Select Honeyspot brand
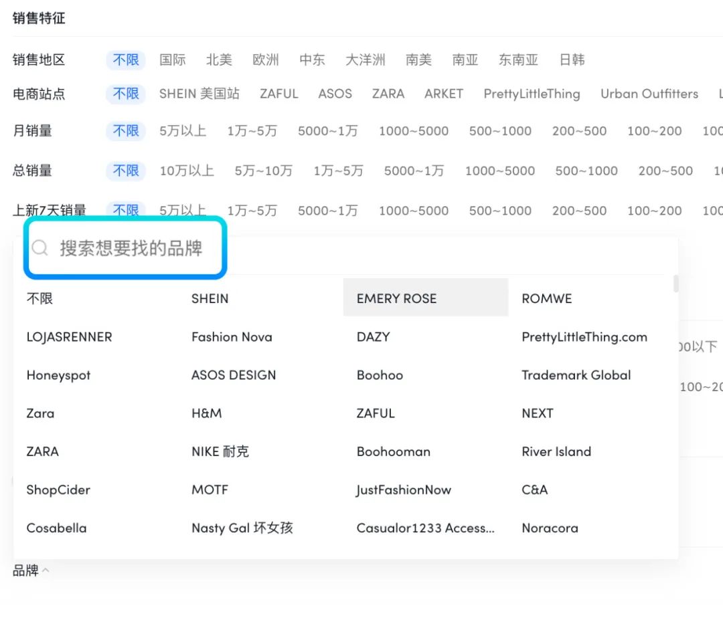 click(58, 375)
